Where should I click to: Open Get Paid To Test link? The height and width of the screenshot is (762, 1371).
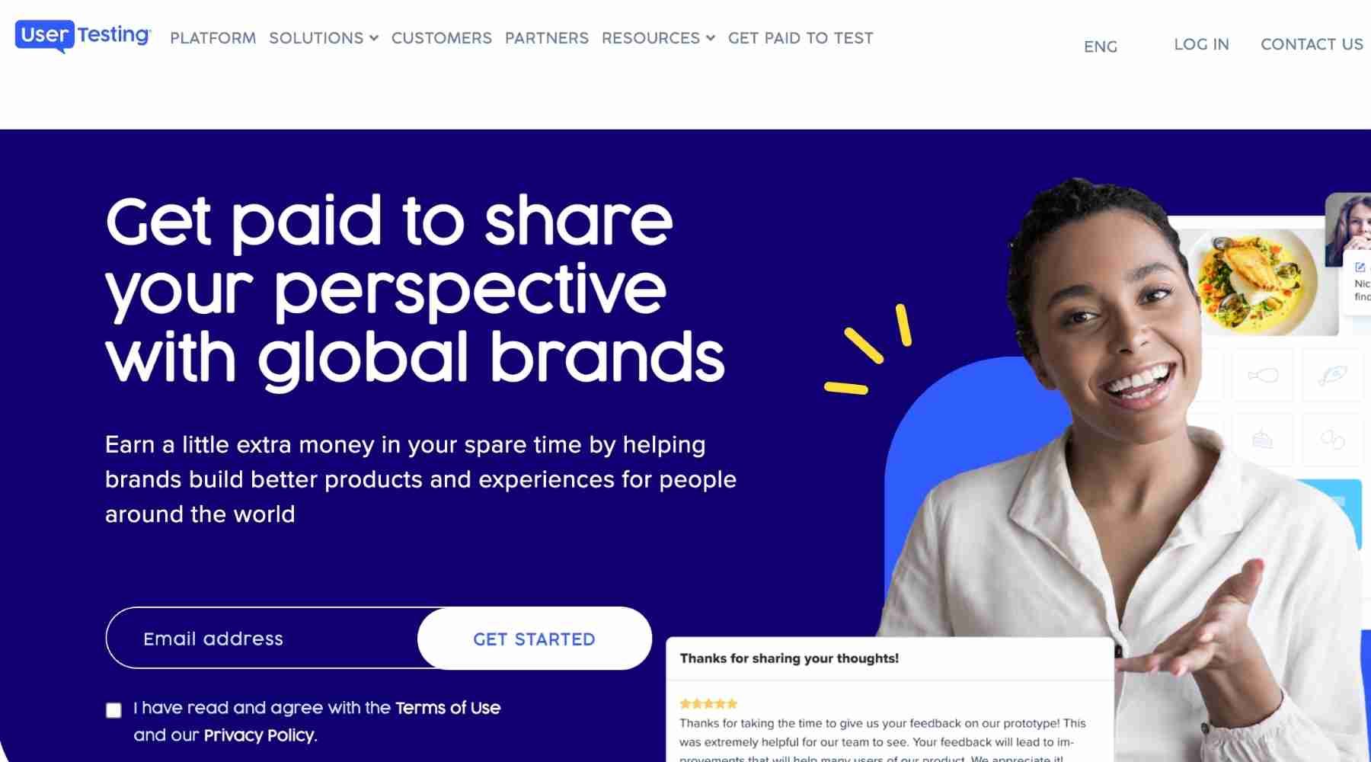pos(801,38)
